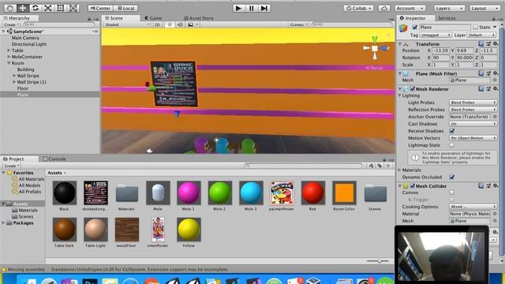Select the Mole 2 green material
The height and width of the screenshot is (284, 505).
click(x=219, y=192)
